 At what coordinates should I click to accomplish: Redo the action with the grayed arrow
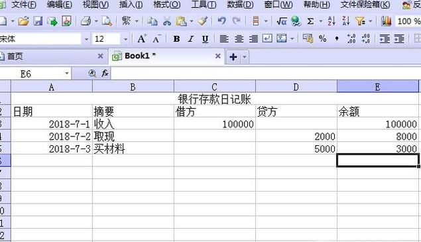[236, 21]
